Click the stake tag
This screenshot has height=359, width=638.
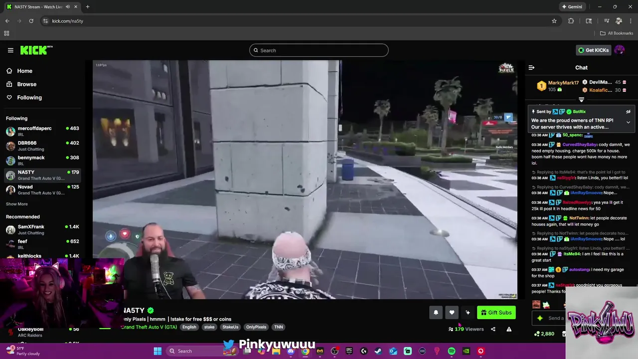tap(209, 327)
